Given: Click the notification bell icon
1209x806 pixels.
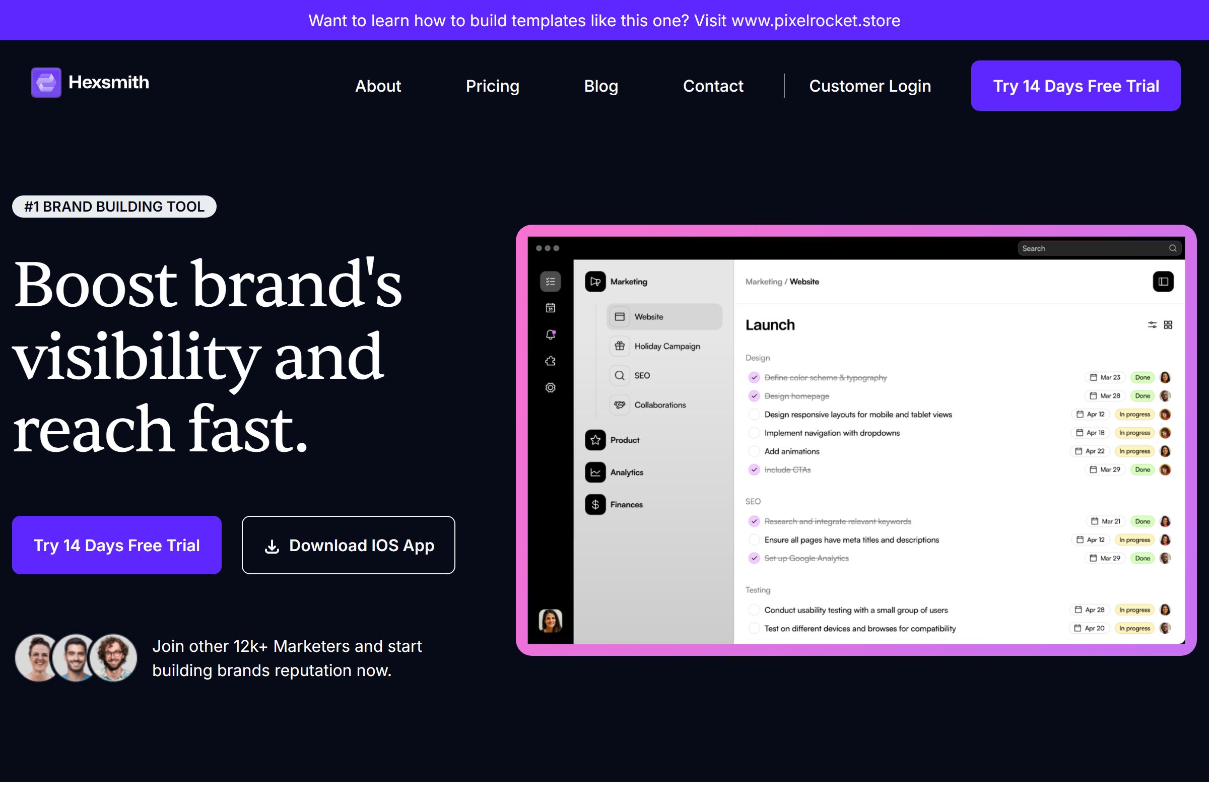Looking at the screenshot, I should pos(550,334).
